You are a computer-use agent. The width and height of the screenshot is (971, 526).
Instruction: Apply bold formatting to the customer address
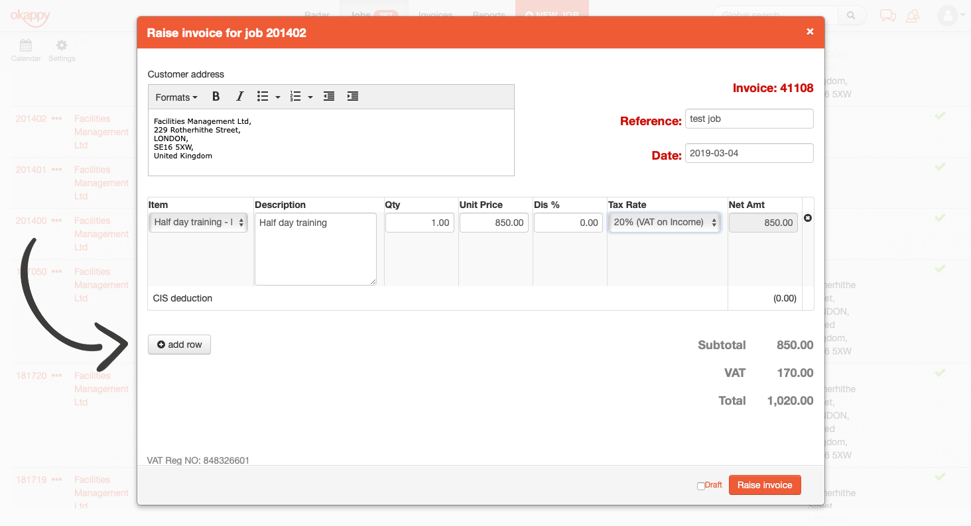point(216,97)
